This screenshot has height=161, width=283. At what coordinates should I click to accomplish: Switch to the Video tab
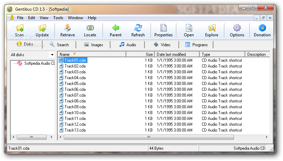(x=162, y=45)
